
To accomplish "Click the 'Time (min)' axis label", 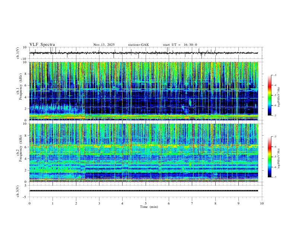I will pos(149,207).
